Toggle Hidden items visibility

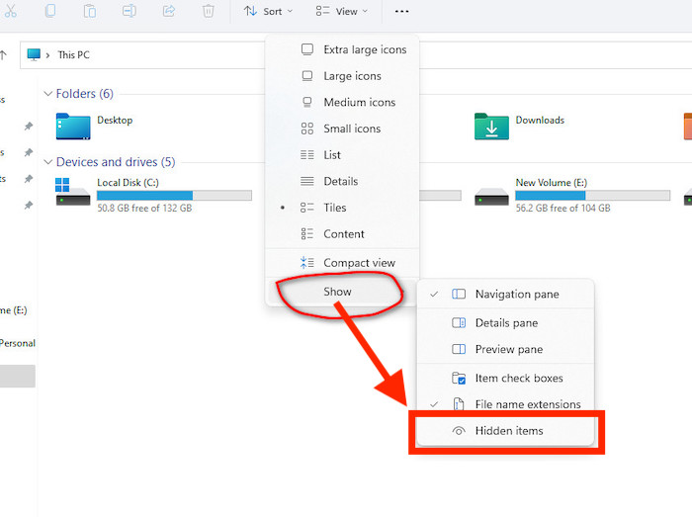pos(505,431)
